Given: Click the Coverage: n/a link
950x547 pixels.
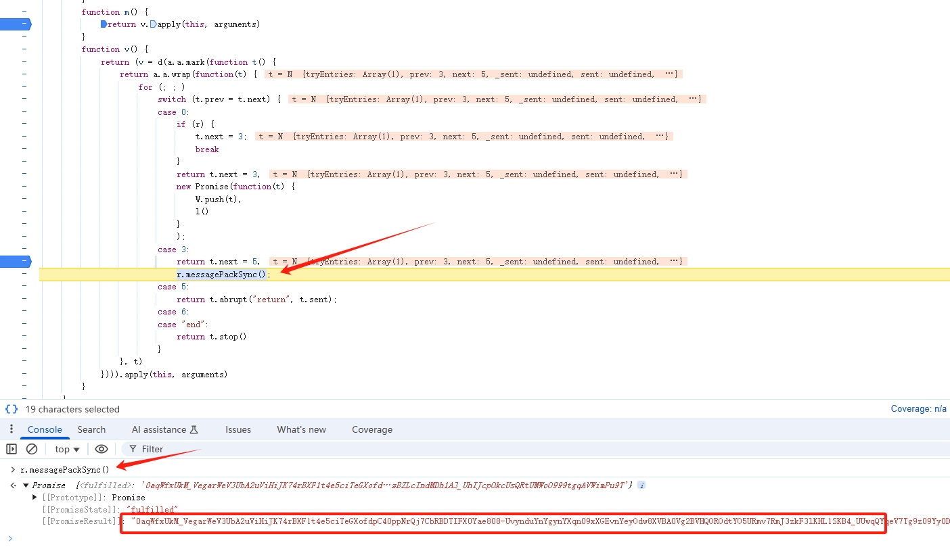Looking at the screenshot, I should click(x=920, y=409).
